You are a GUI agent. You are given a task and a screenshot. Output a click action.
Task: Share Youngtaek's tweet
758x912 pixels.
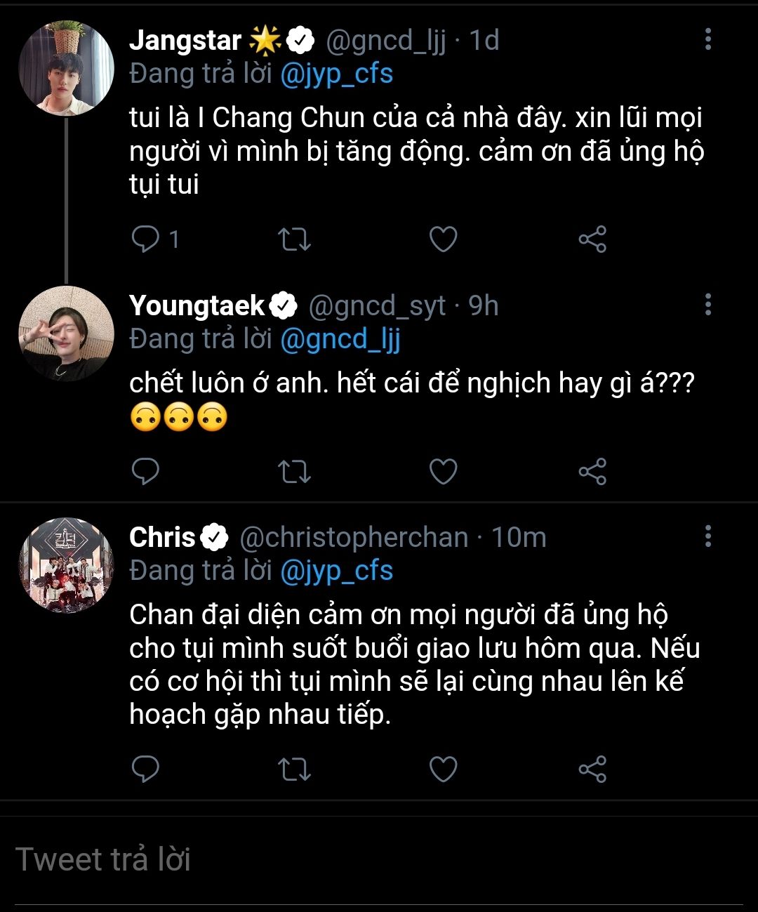[x=592, y=471]
